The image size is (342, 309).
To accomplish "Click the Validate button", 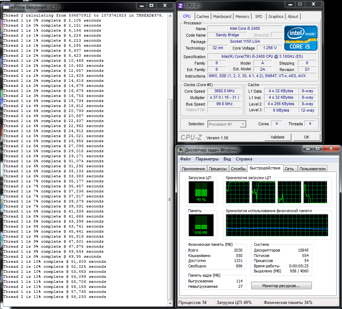I will [x=277, y=137].
